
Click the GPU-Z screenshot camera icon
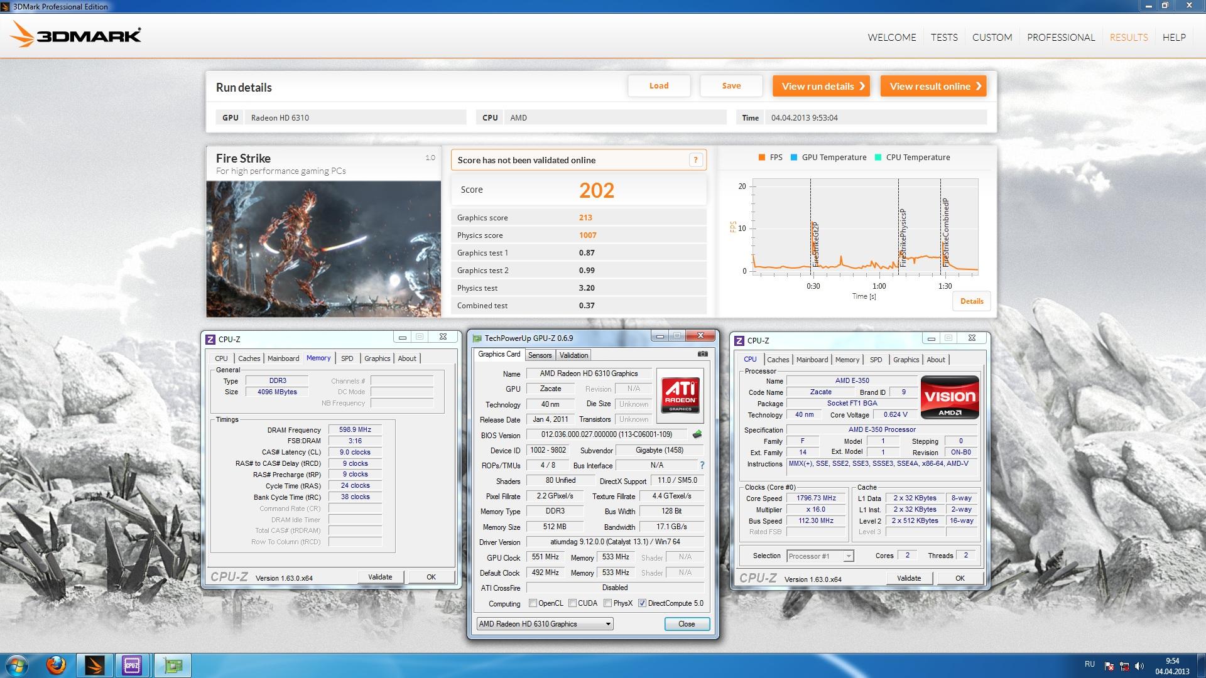(702, 354)
